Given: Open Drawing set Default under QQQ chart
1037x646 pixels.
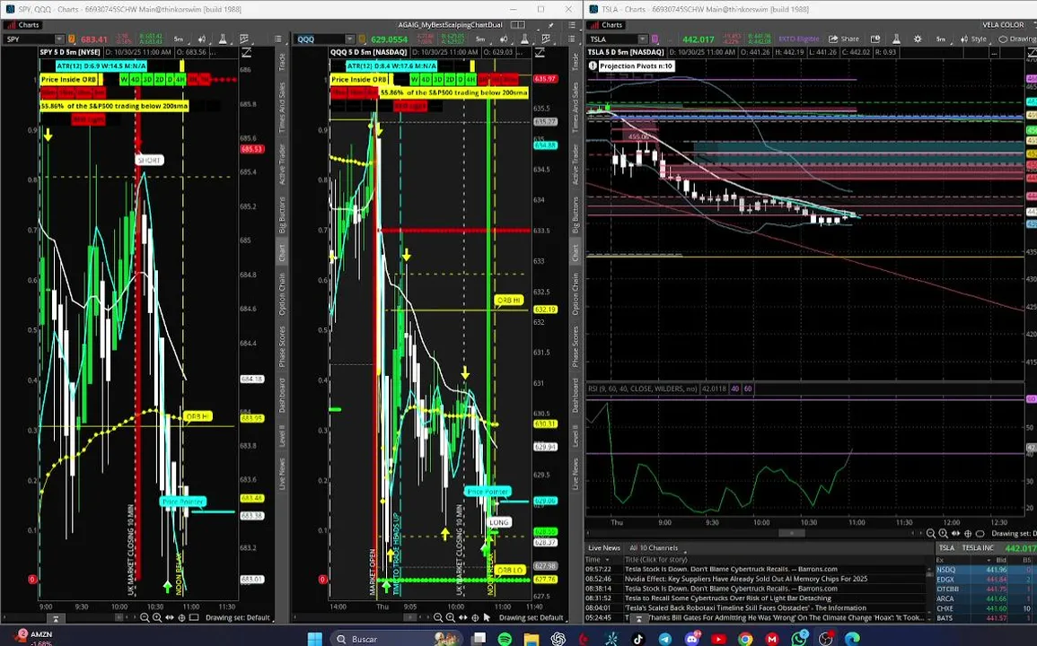Looking at the screenshot, I should (x=531, y=617).
